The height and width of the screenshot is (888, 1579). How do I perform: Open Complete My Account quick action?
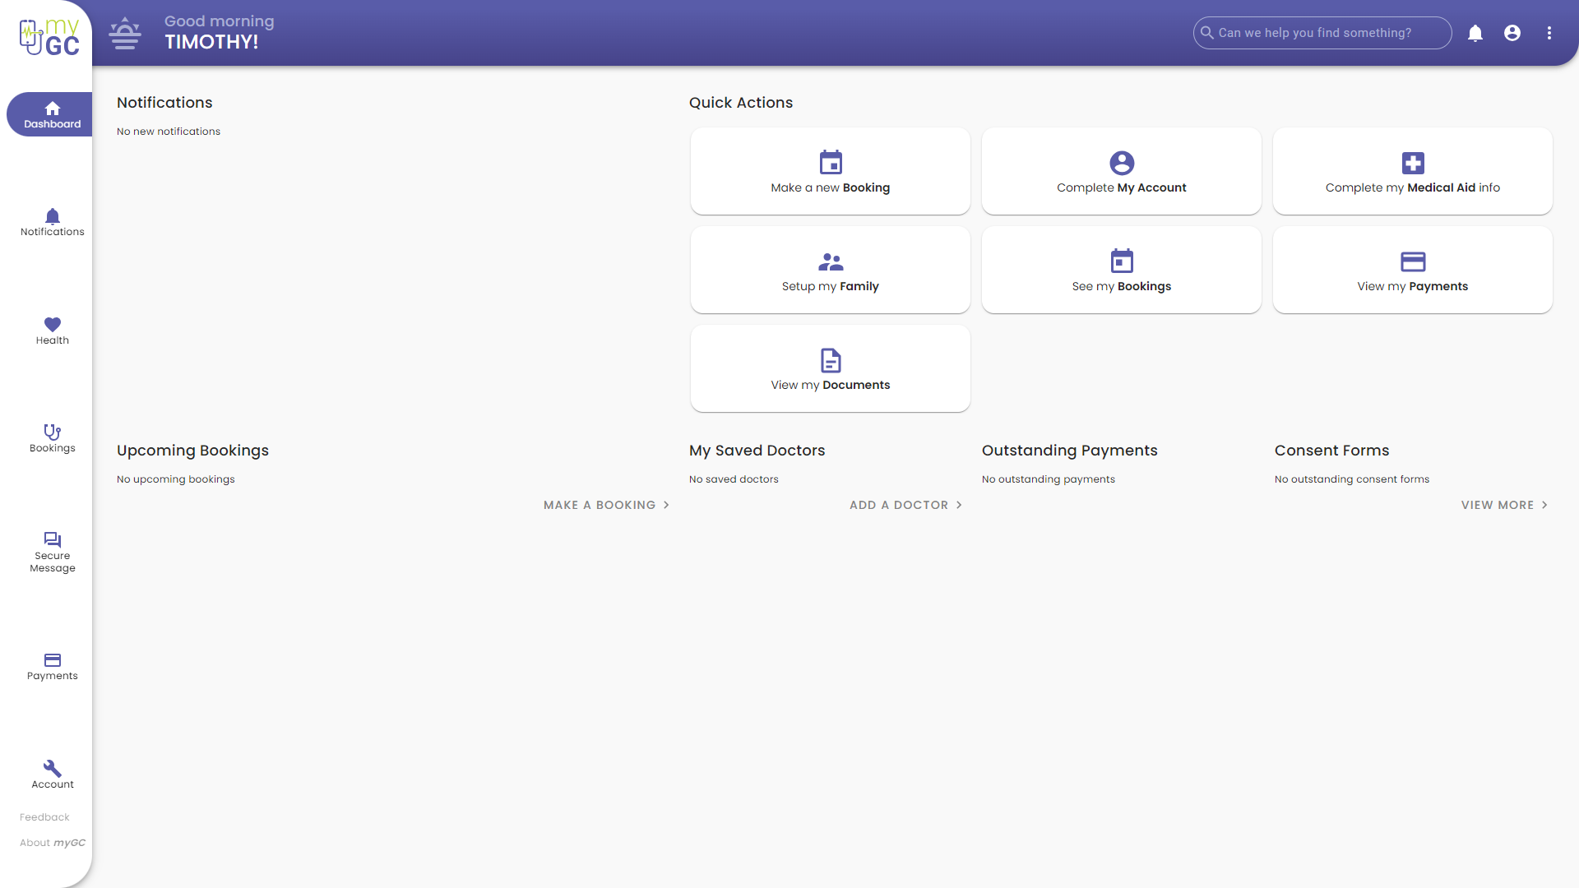click(x=1121, y=171)
